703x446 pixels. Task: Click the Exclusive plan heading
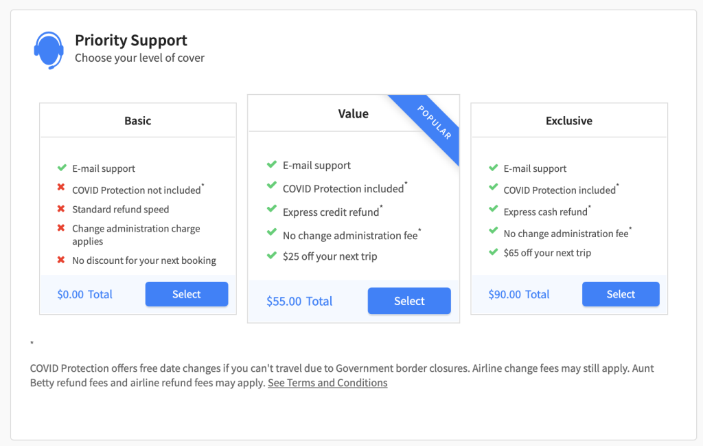tap(569, 121)
